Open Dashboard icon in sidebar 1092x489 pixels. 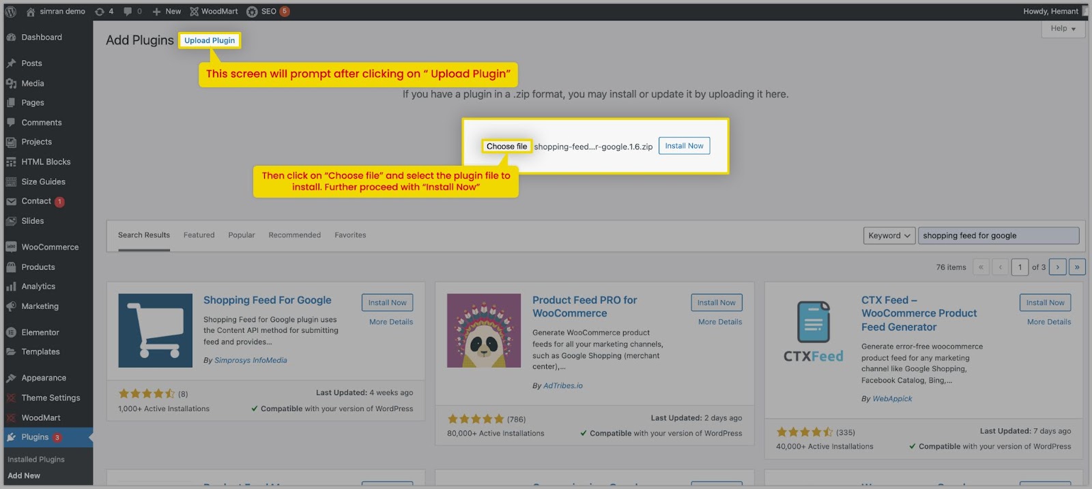[11, 38]
